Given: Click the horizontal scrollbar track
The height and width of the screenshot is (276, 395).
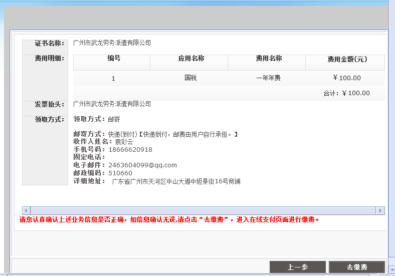Looking at the screenshot, I should [x=203, y=210].
